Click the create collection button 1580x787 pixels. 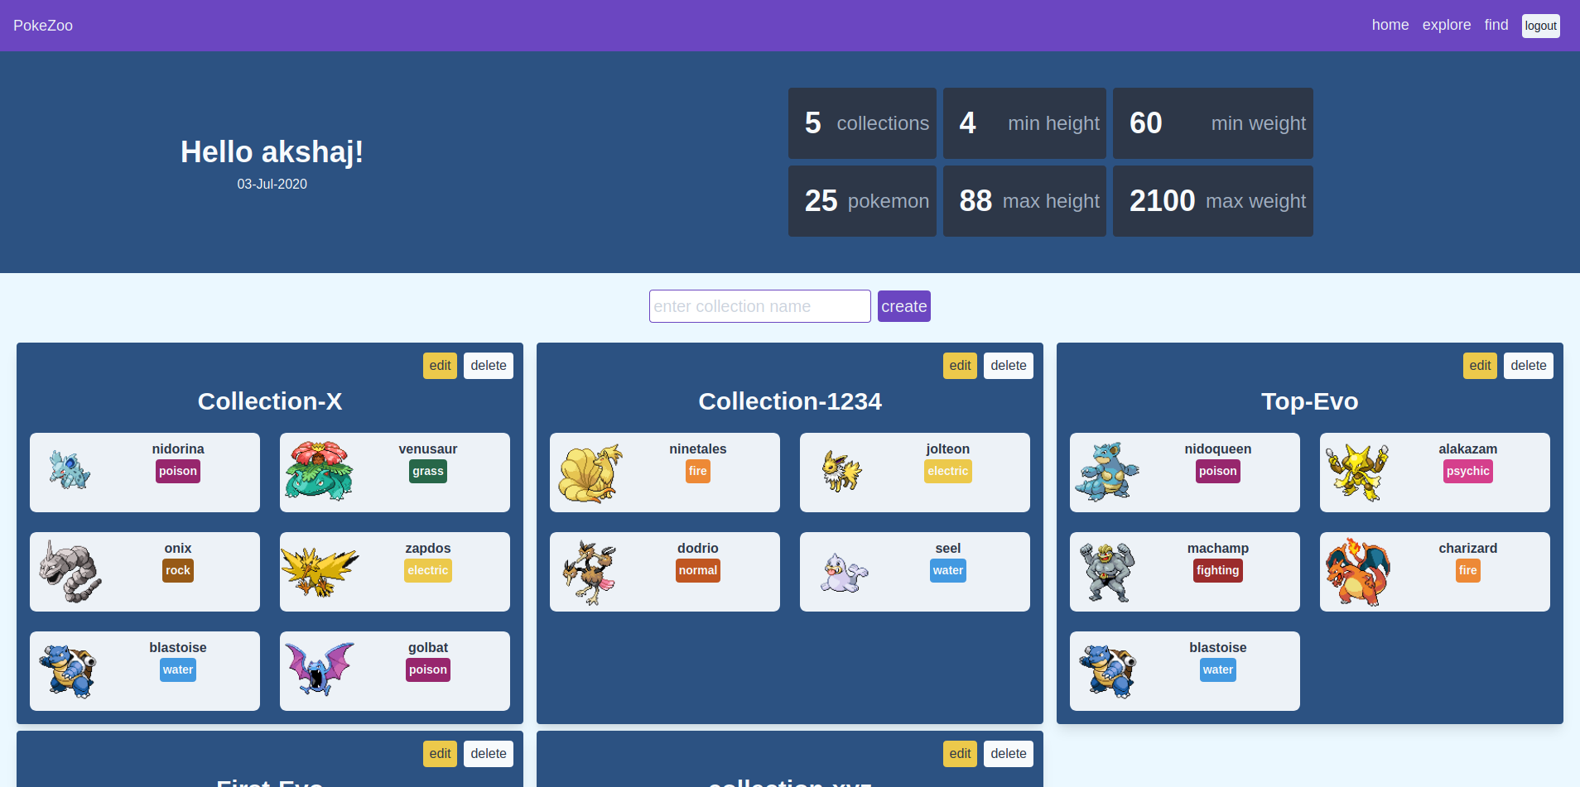pyautogui.click(x=904, y=306)
